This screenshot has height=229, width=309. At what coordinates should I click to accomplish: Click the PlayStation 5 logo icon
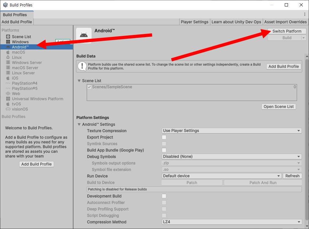coord(8,88)
